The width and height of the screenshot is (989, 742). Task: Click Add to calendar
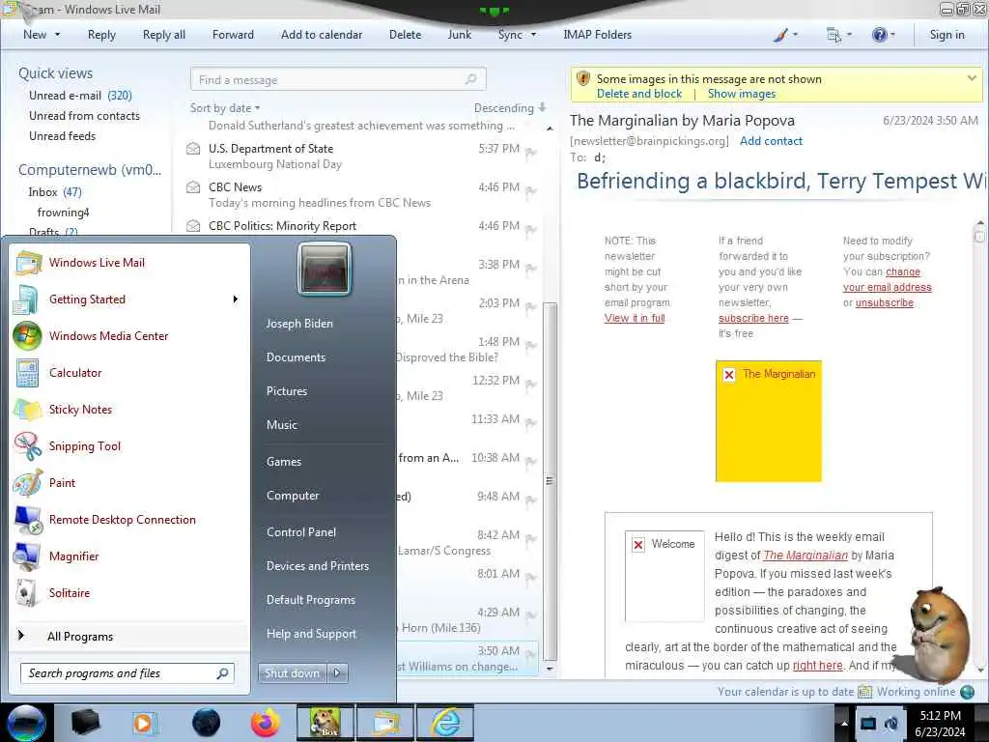[x=322, y=35]
